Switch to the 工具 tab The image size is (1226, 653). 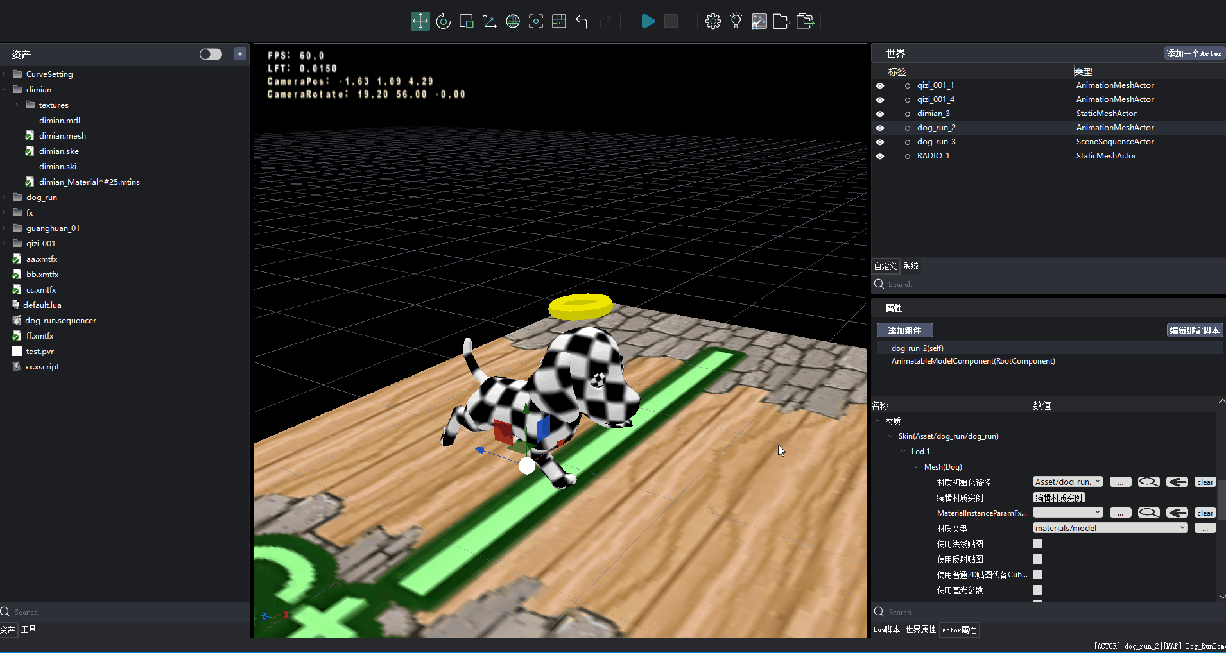coord(28,629)
